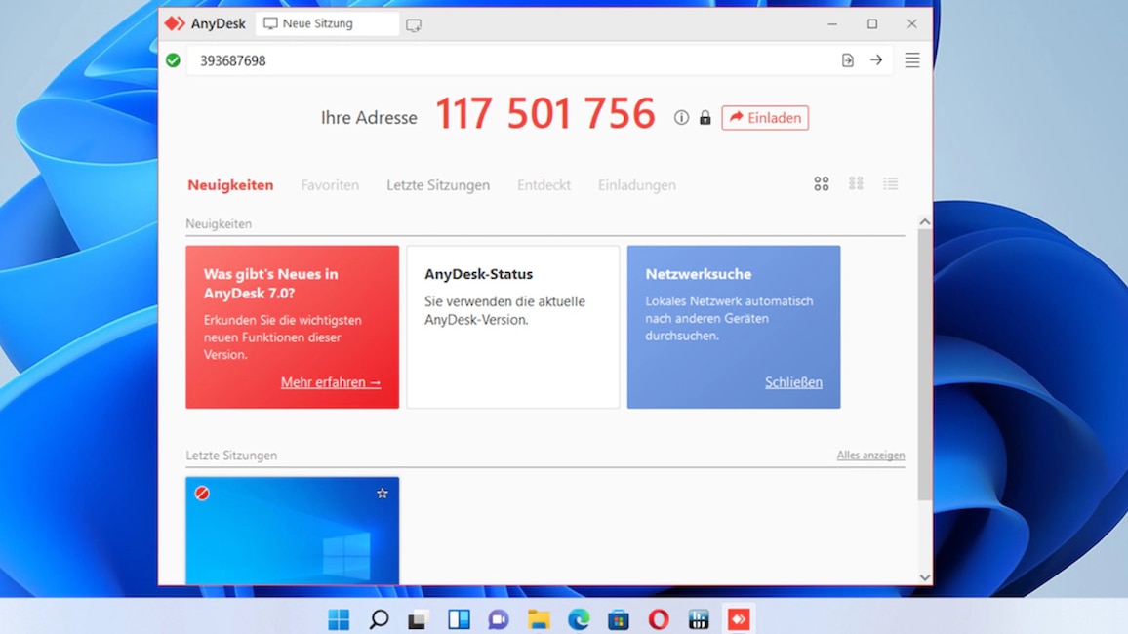Click the Einladen button

[x=765, y=118]
